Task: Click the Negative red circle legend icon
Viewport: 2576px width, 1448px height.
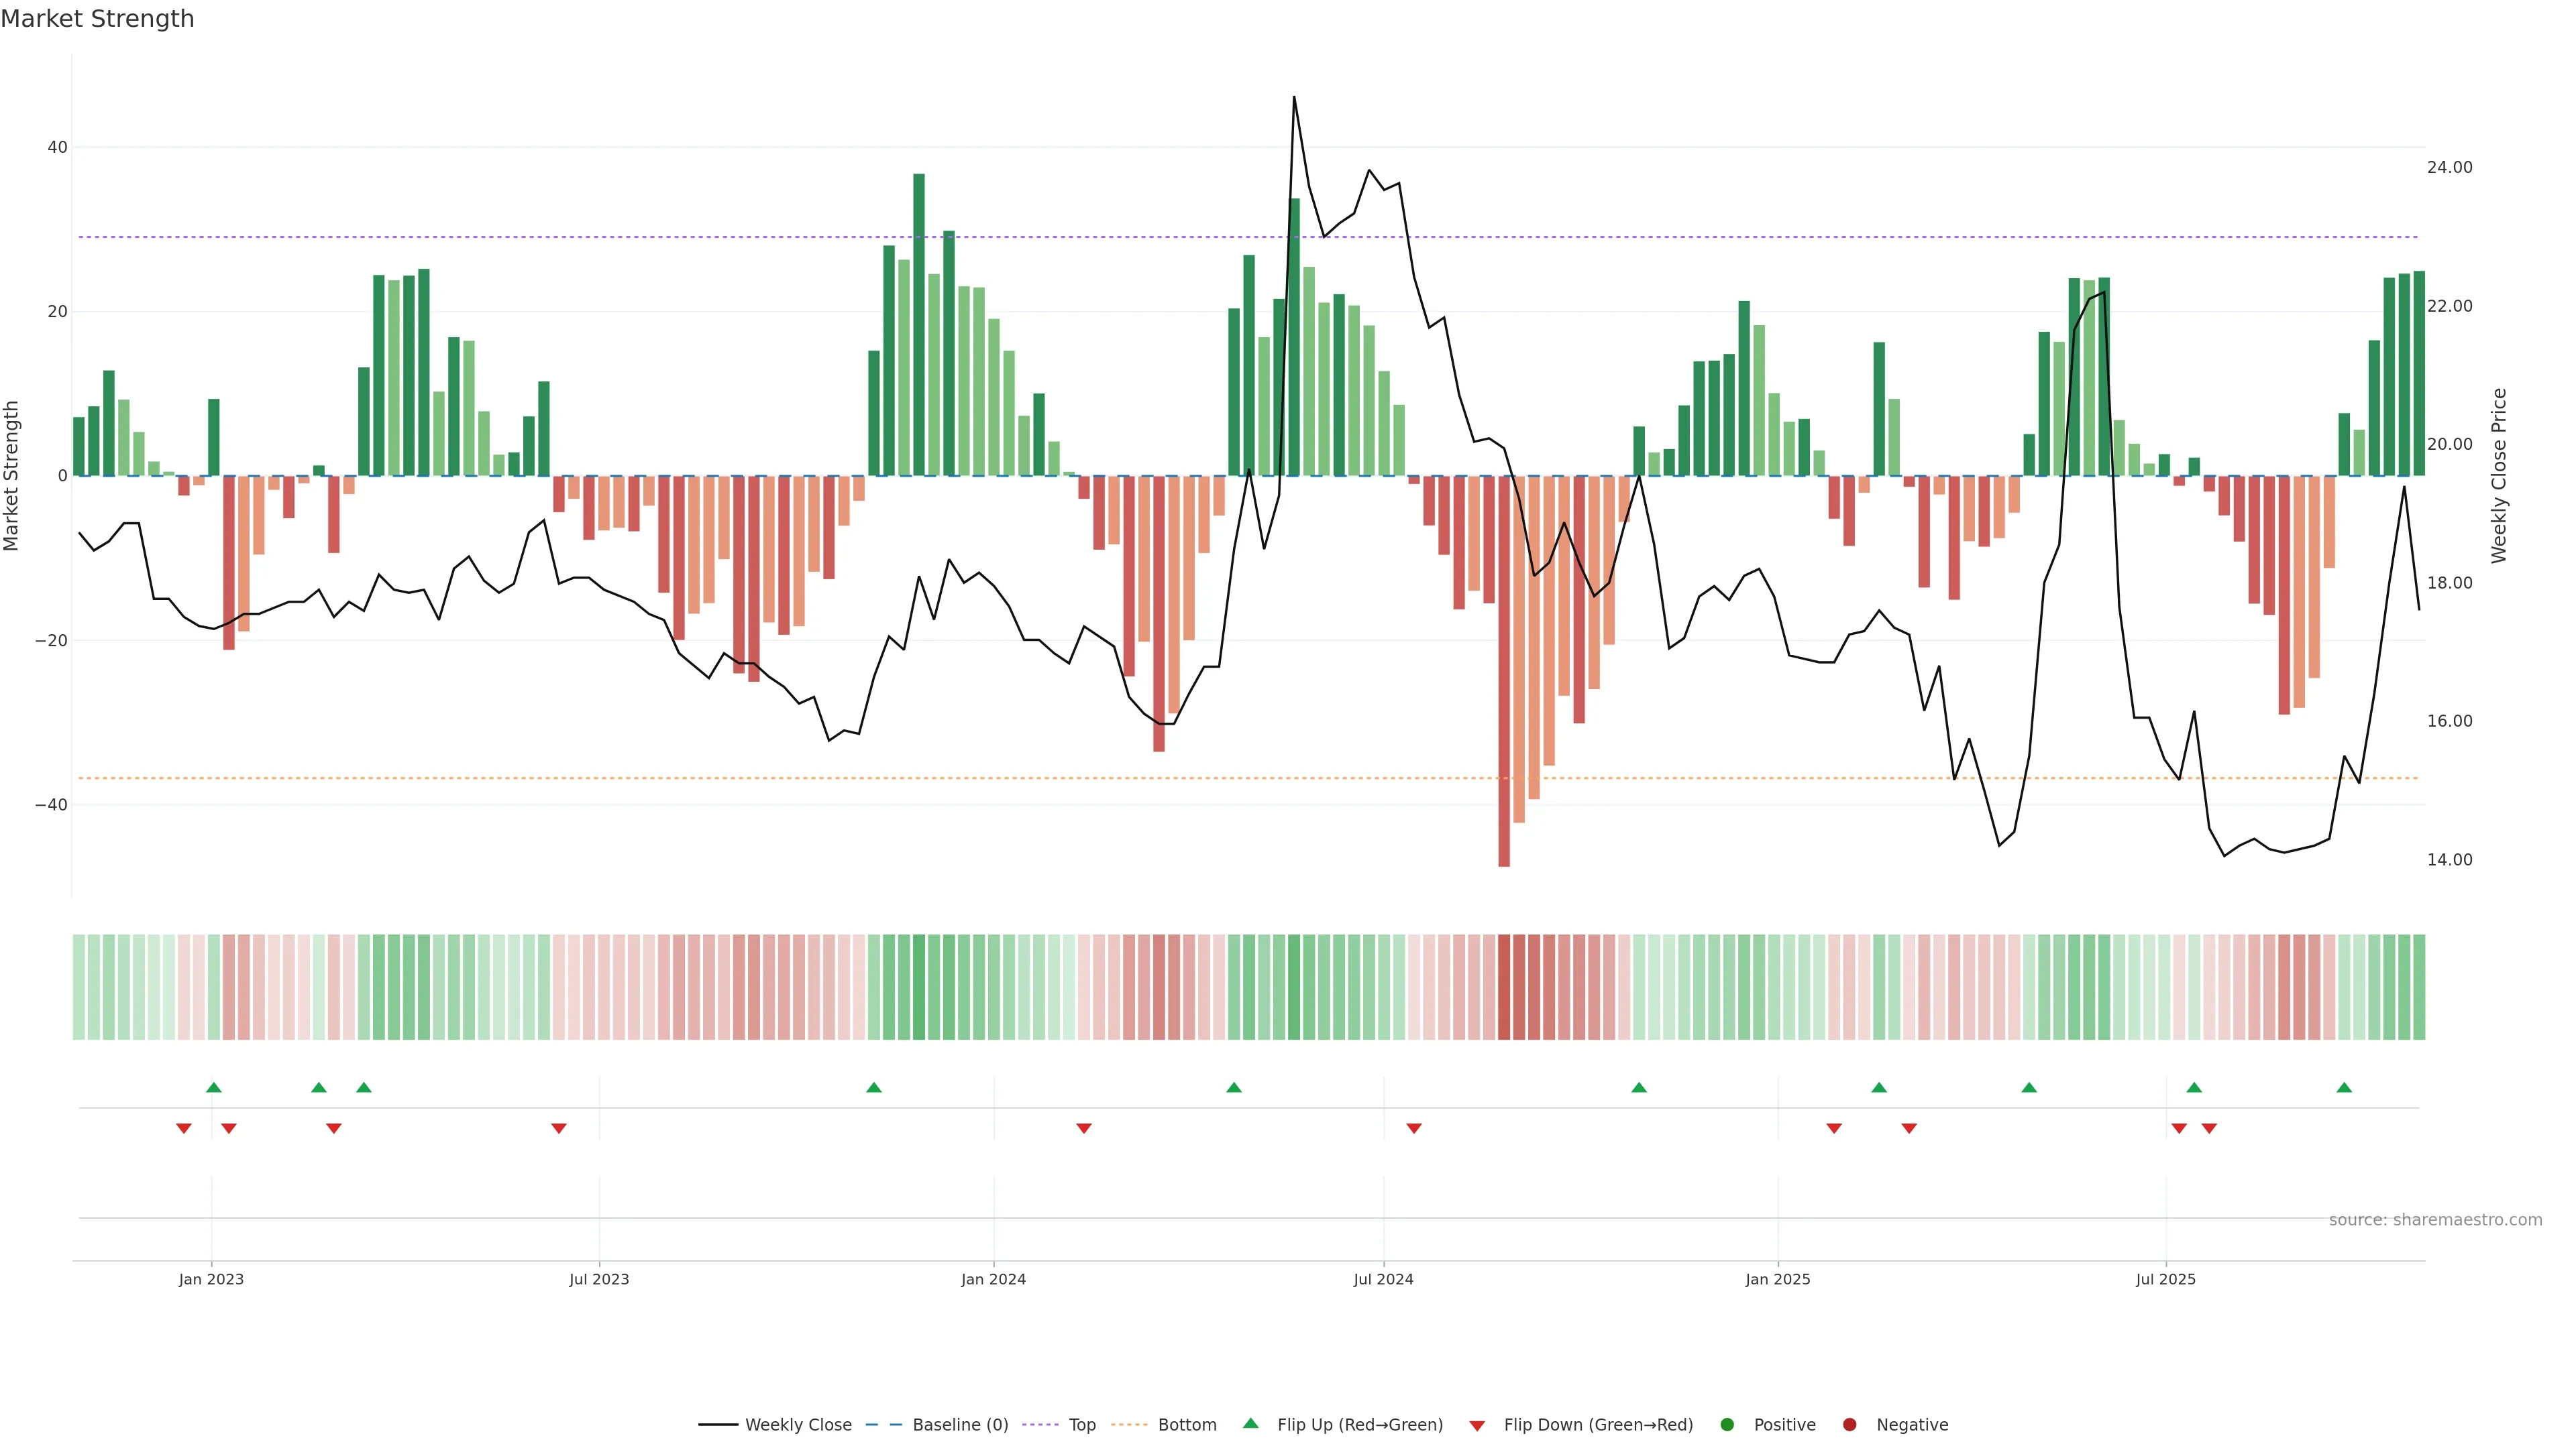Action: pos(1849,1425)
